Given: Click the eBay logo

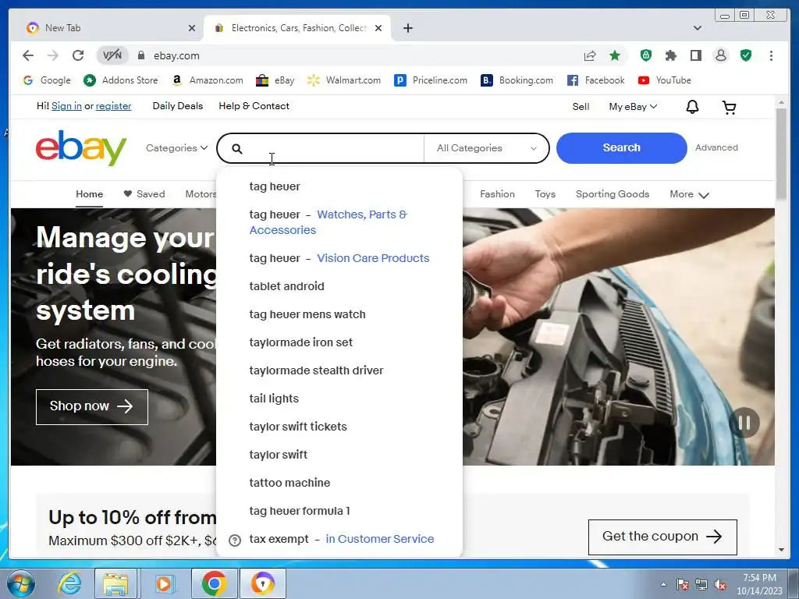Looking at the screenshot, I should 81,147.
